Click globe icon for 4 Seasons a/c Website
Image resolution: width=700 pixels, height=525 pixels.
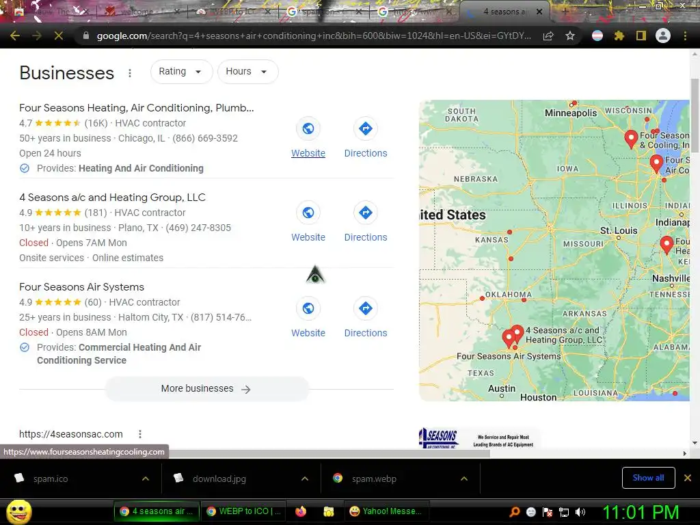(x=308, y=213)
